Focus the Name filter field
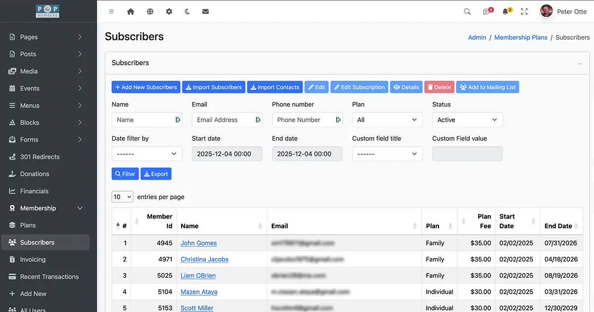This screenshot has width=594, height=312. [147, 120]
